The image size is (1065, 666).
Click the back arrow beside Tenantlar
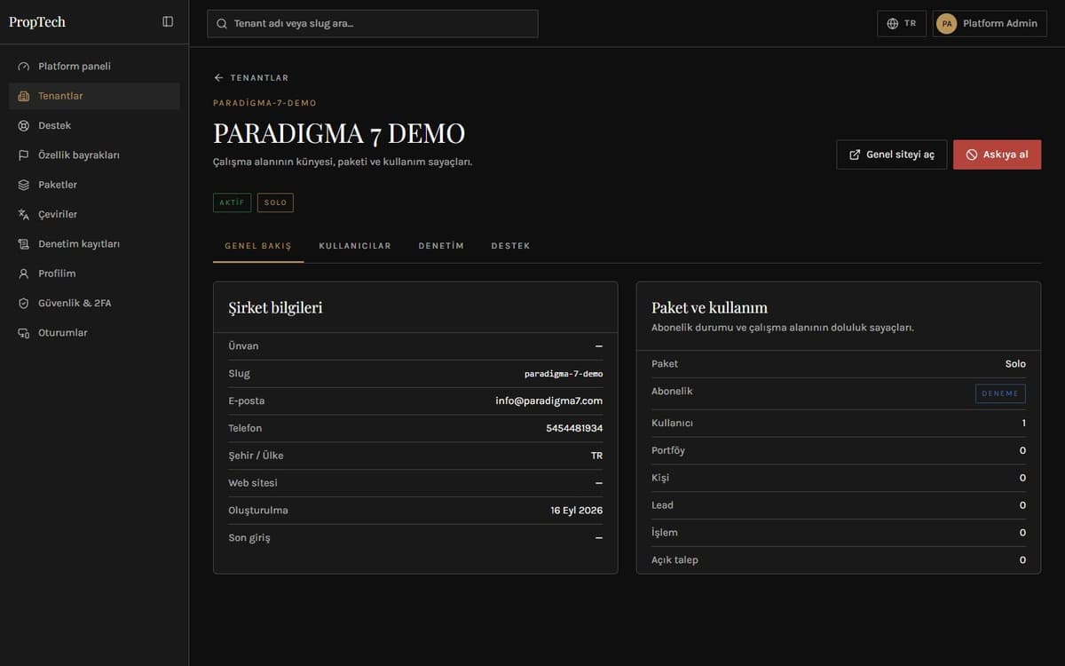point(218,78)
